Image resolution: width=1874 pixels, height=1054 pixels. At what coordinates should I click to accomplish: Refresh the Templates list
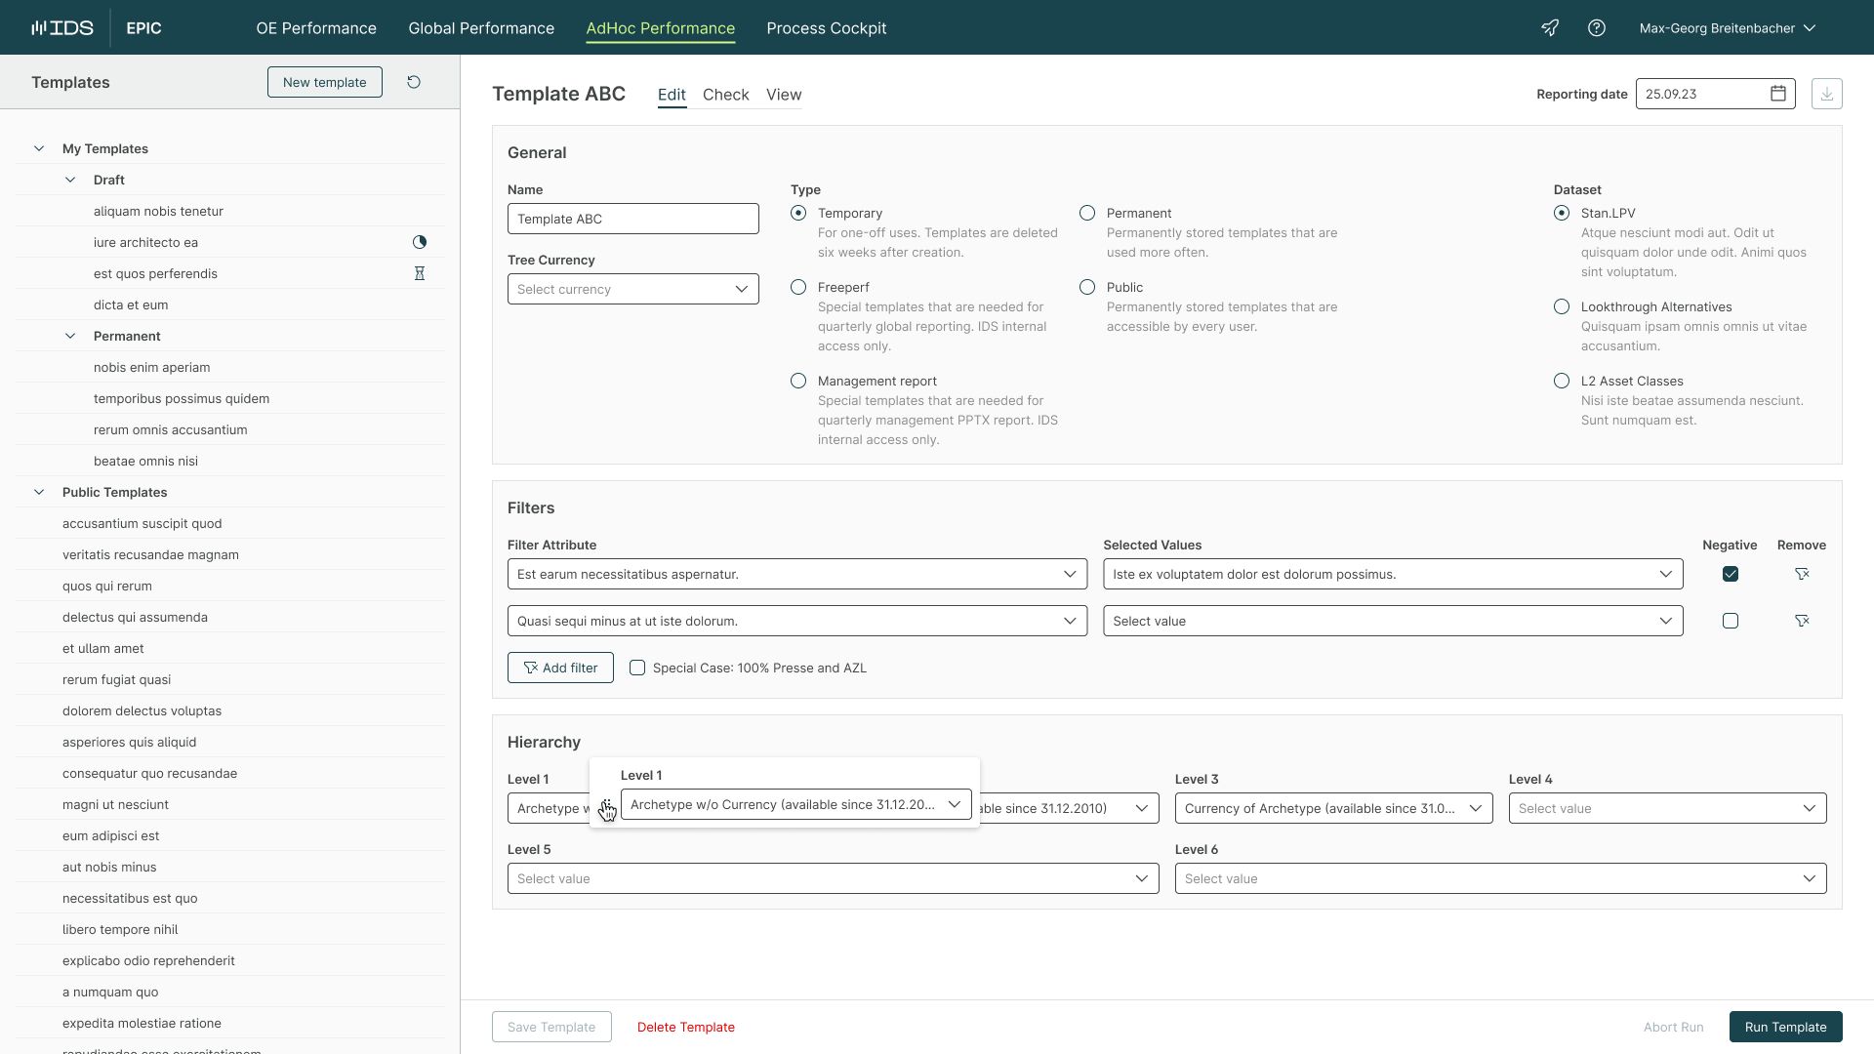tap(414, 82)
